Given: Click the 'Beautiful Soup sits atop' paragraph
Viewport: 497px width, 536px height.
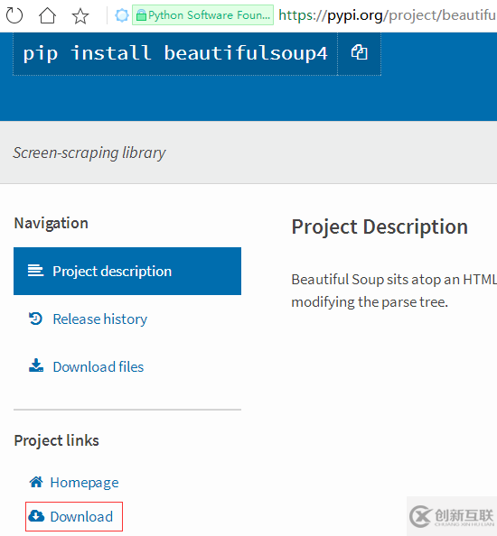Looking at the screenshot, I should click(x=394, y=291).
